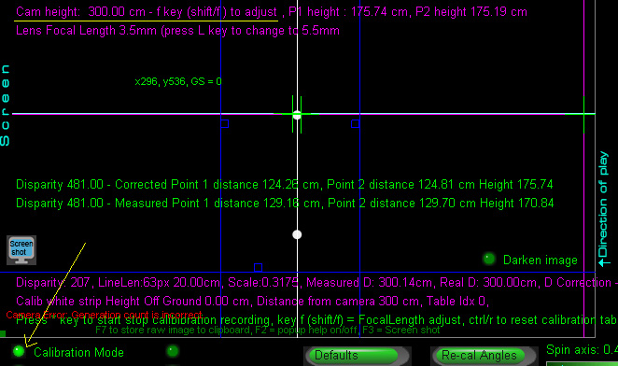The image size is (618, 366).
Task: Click the blue square handle near right vertical line
Action: click(x=355, y=124)
